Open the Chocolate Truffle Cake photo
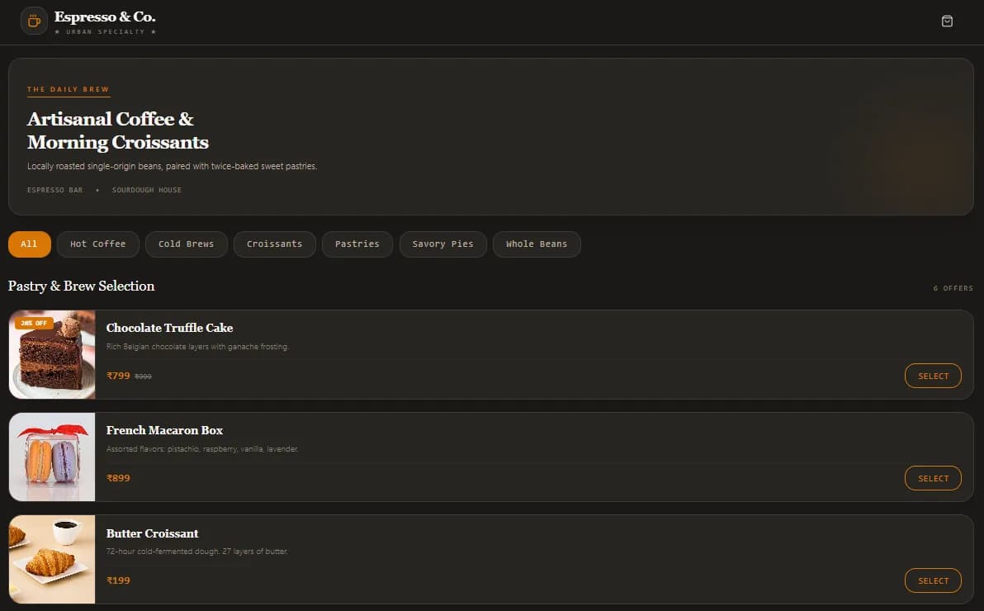This screenshot has height=611, width=984. tap(52, 355)
